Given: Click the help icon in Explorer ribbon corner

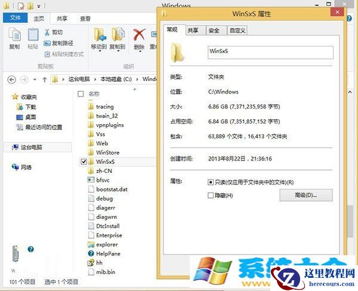Looking at the screenshot, I should (x=349, y=18).
